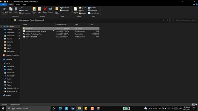The image size is (198, 111).
Task: Click Invert selection
Action: click(93, 13)
